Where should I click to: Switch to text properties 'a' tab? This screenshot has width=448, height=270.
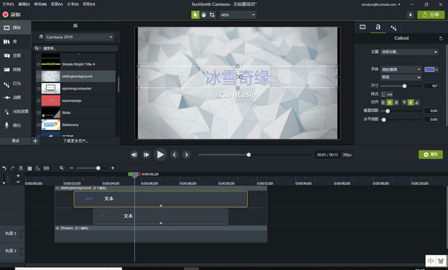378,27
